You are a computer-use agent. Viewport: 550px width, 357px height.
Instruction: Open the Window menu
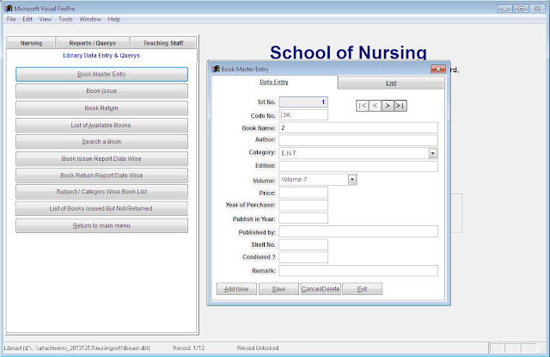pos(90,19)
